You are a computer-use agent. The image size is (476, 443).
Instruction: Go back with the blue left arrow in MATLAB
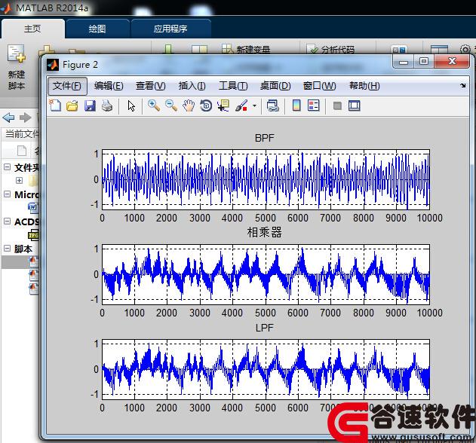8,118
